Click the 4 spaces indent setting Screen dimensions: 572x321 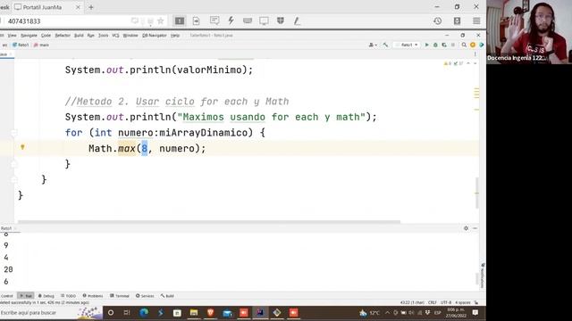click(463, 302)
